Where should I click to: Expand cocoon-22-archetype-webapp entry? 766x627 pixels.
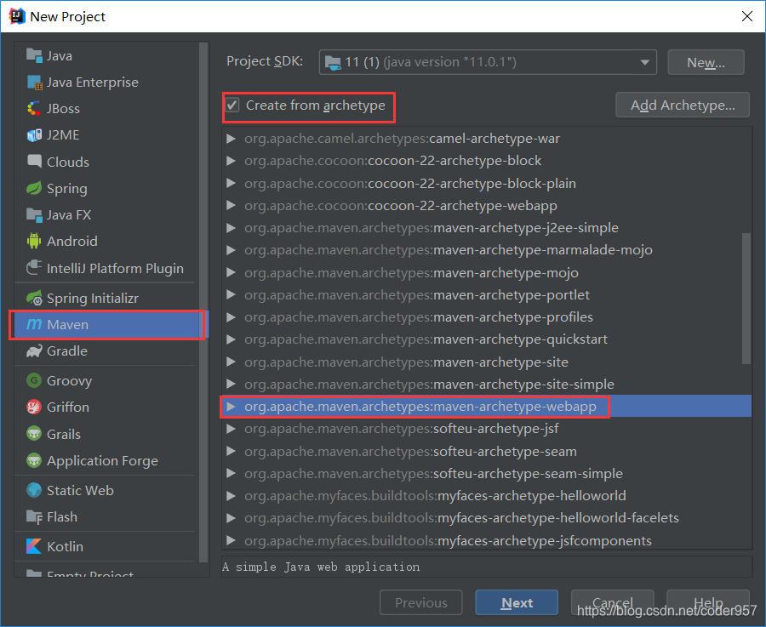(x=231, y=206)
